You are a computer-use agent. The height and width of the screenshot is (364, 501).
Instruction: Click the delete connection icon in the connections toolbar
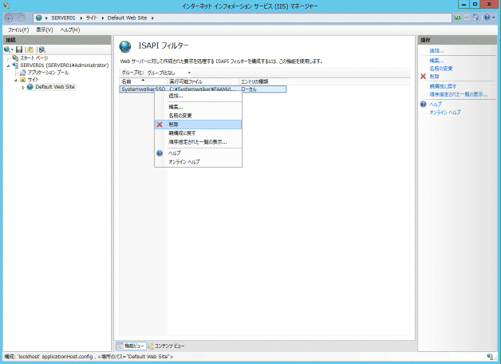pos(41,49)
